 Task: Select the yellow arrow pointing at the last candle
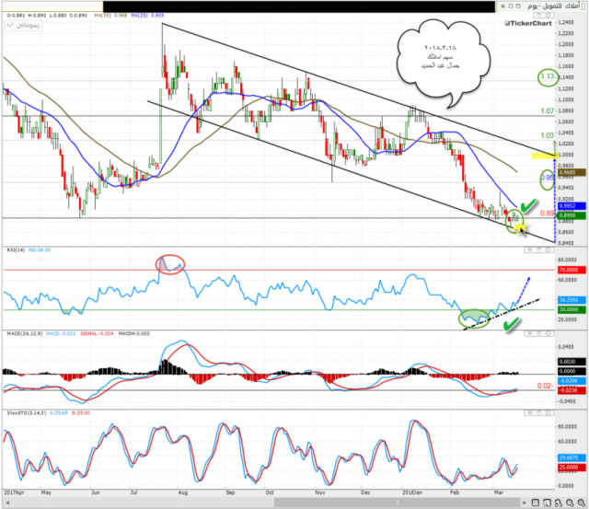pyautogui.click(x=520, y=226)
